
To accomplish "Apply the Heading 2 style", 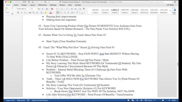I will 125,11.
